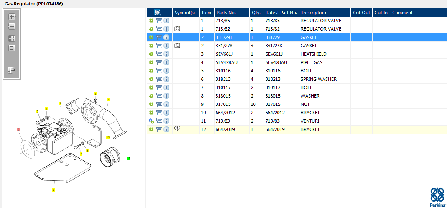Click the red callout 2 near gasket
The width and height of the screenshot is (447, 208).
[18, 130]
